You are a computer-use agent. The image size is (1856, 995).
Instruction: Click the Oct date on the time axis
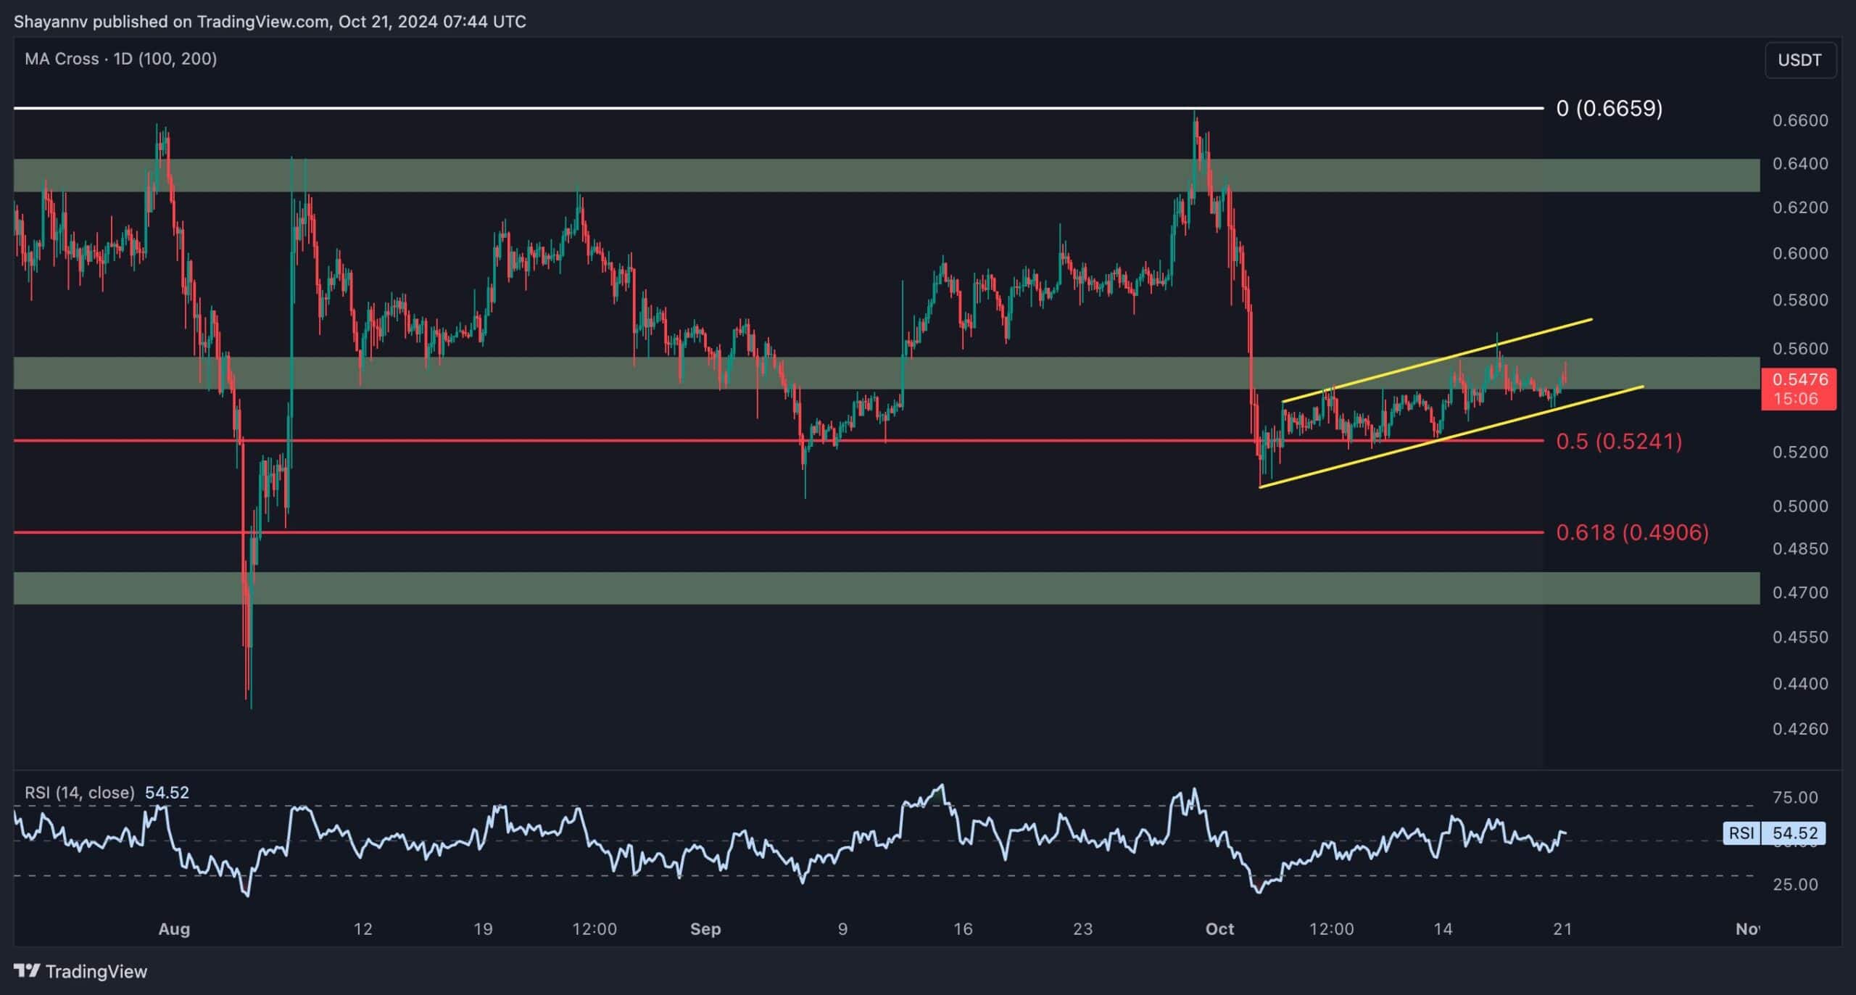pyautogui.click(x=1219, y=929)
